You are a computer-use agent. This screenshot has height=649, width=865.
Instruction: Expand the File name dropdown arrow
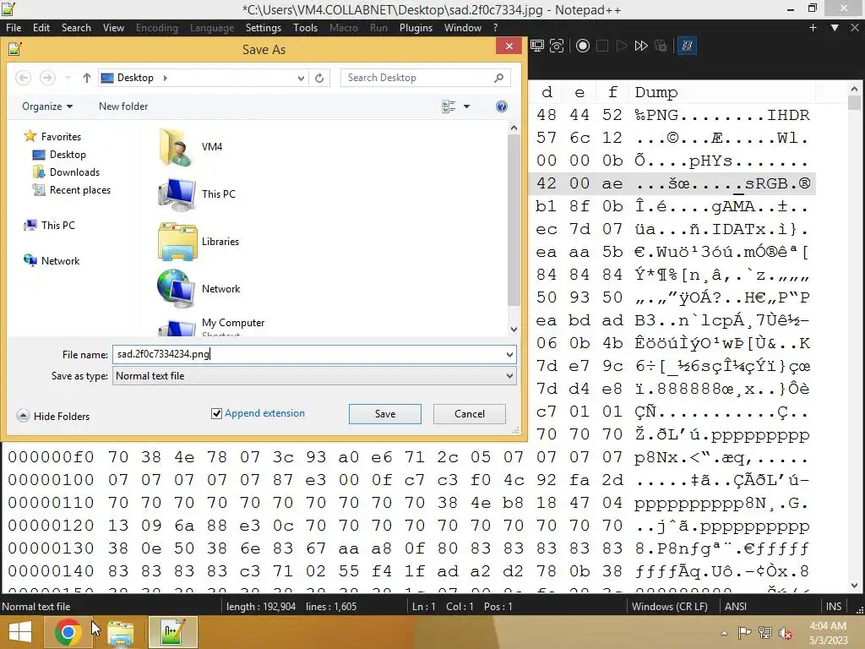click(509, 354)
